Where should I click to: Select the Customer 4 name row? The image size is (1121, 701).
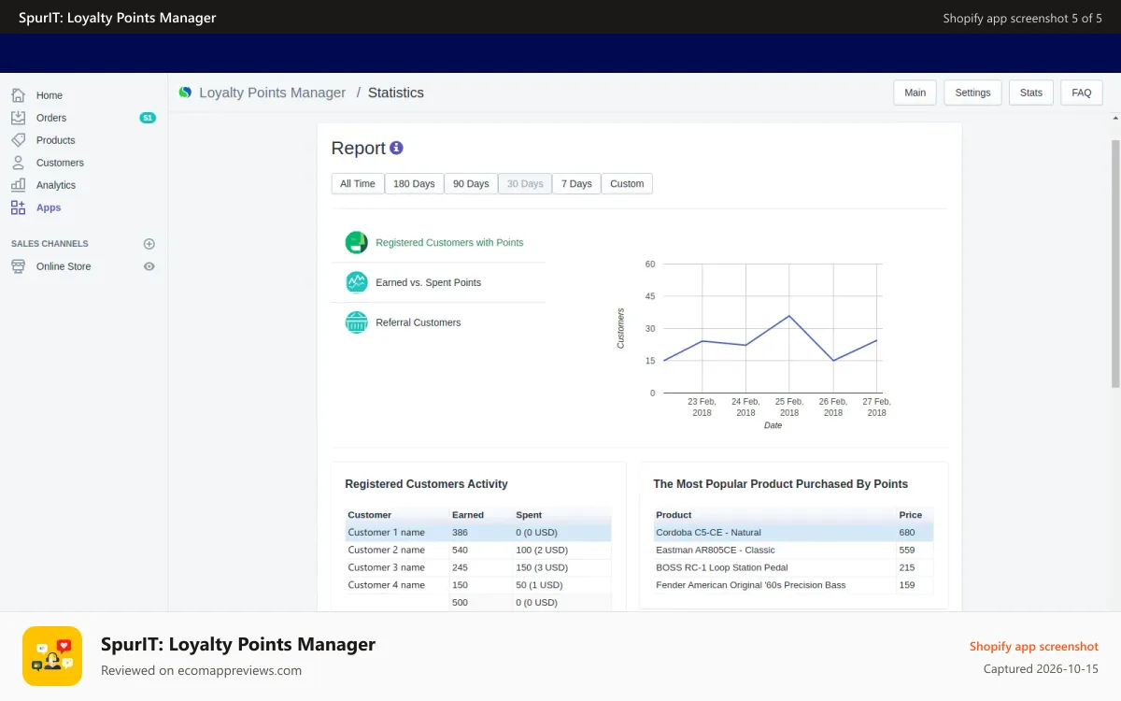(478, 586)
